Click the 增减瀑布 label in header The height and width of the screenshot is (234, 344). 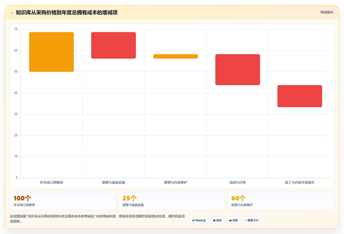327,12
